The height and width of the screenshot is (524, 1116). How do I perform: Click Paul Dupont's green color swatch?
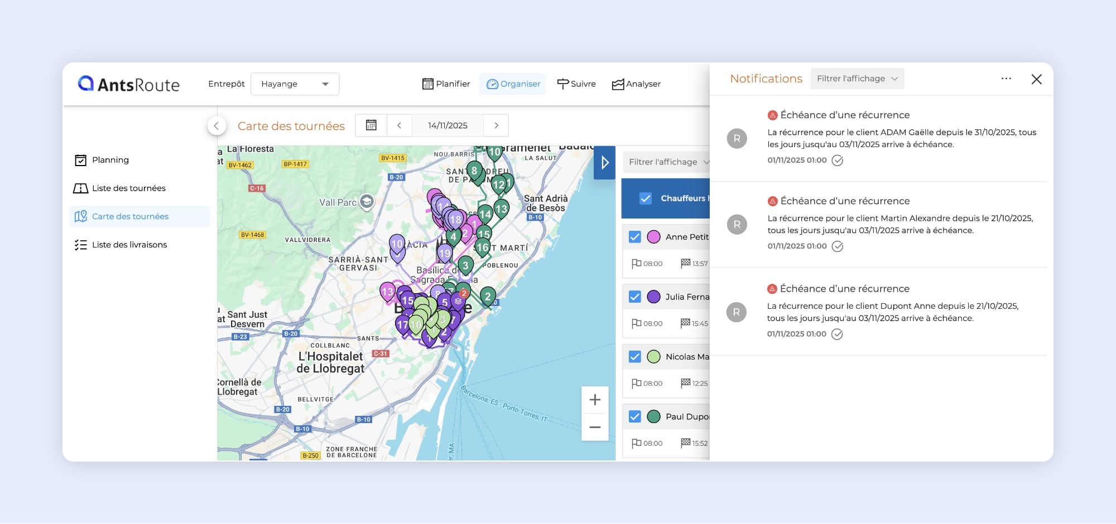(x=653, y=416)
